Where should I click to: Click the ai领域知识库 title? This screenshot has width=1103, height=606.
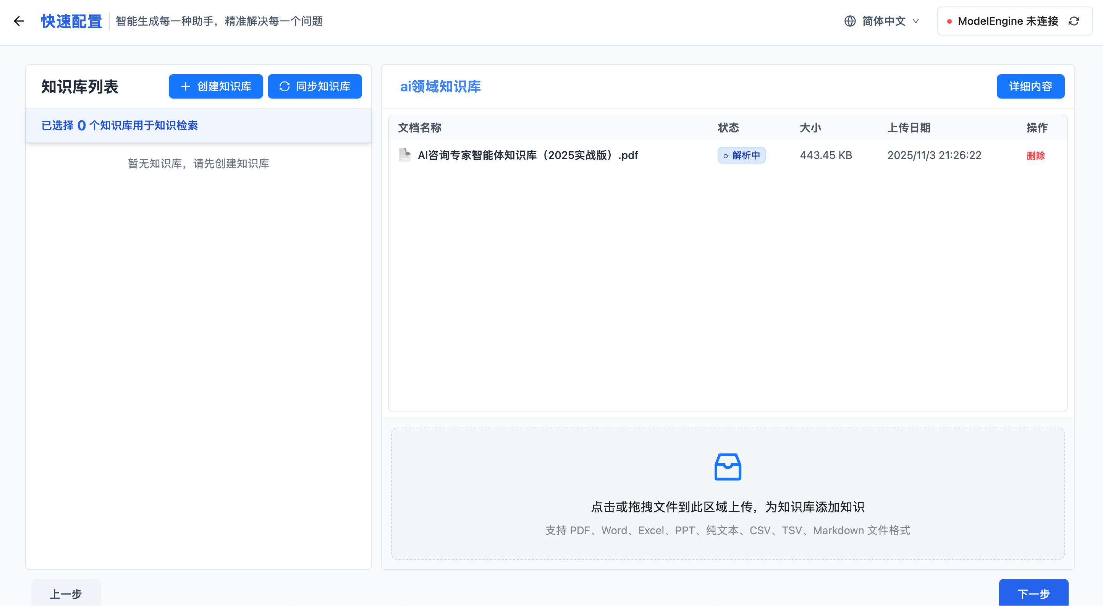440,86
